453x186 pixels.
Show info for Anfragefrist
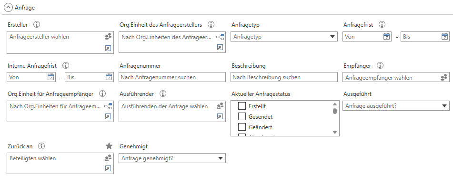point(382,25)
